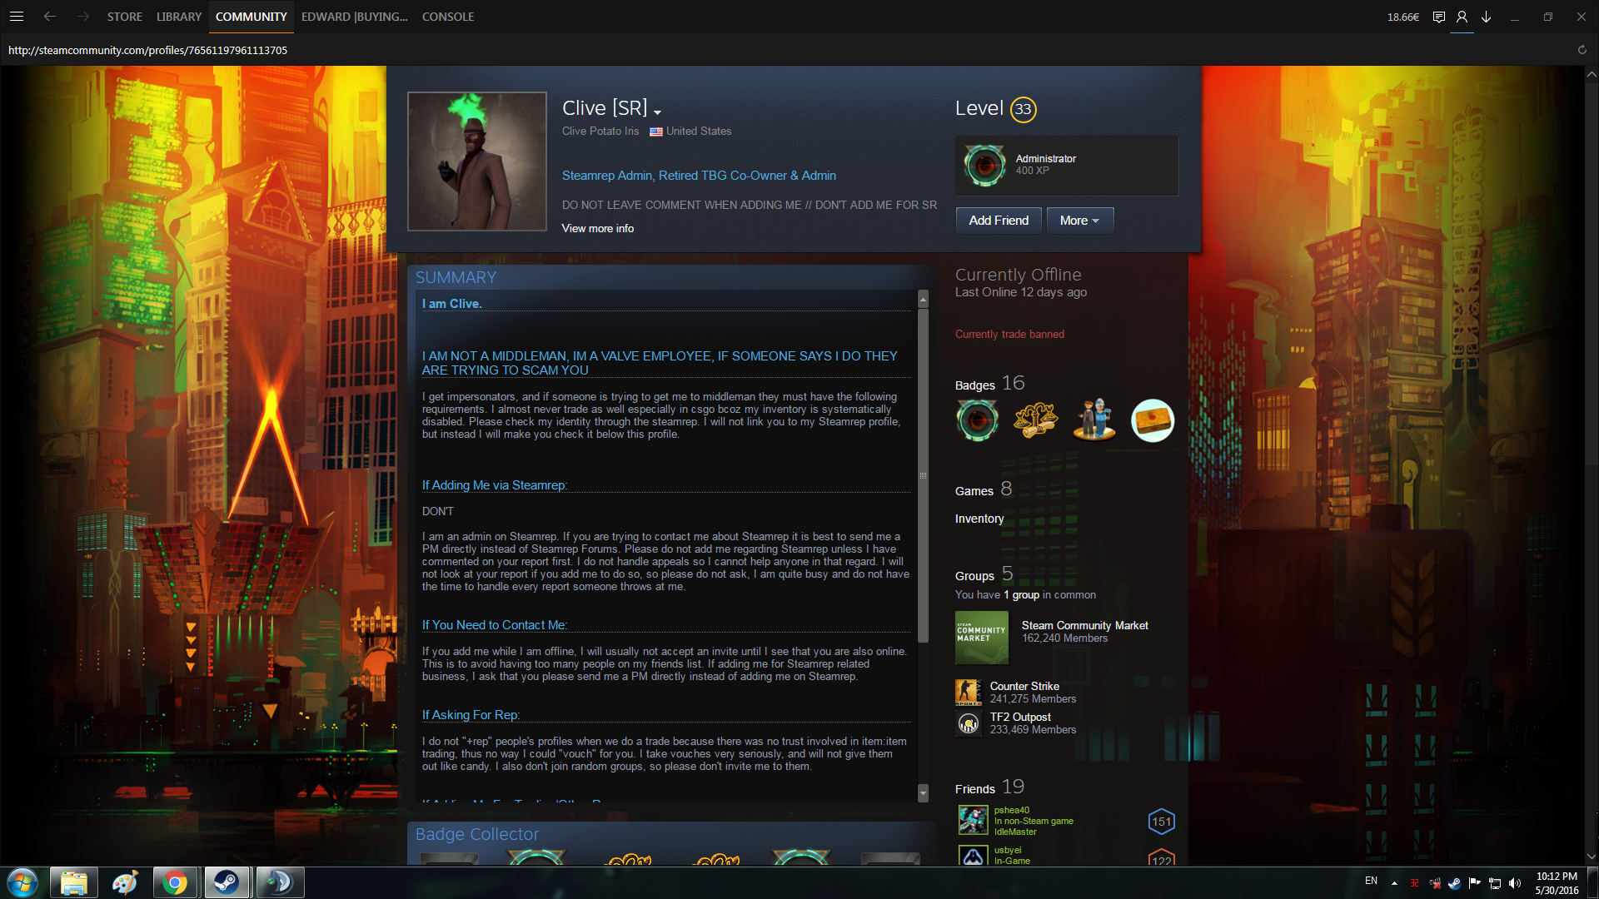Click the friends profile icon
The width and height of the screenshot is (1599, 899).
pyautogui.click(x=1462, y=17)
